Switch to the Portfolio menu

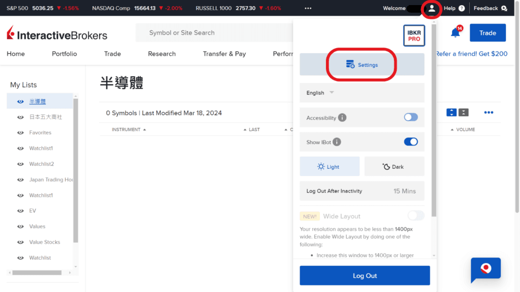[64, 53]
